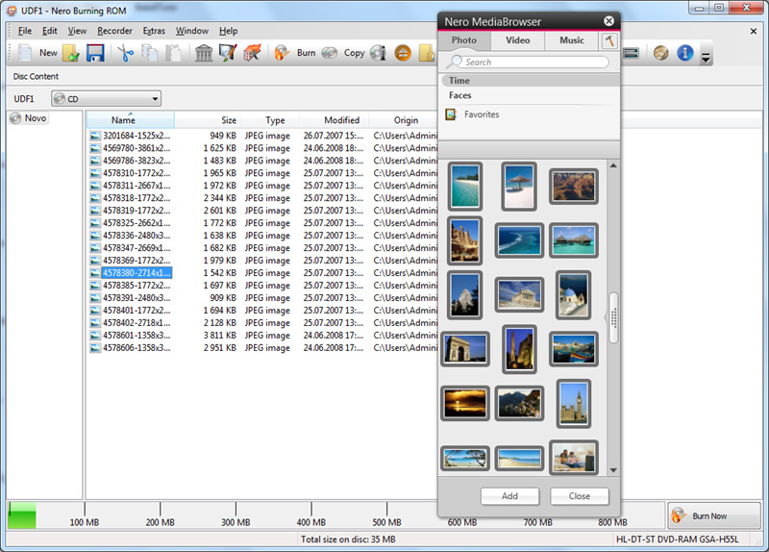Select the sunset thumbnail
Screen dimensions: 769x552
click(465, 403)
